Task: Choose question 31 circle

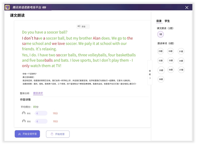Action: click(181, 51)
